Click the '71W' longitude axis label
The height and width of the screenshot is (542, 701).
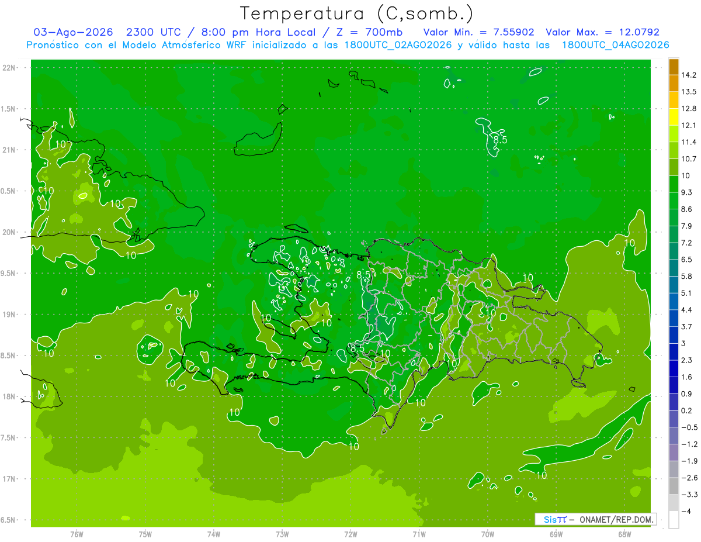419,534
